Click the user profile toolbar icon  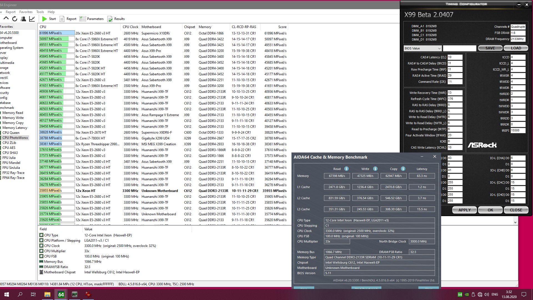23,19
